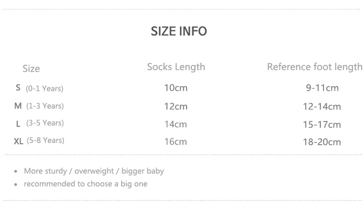Click the Socks Length column header

(176, 67)
